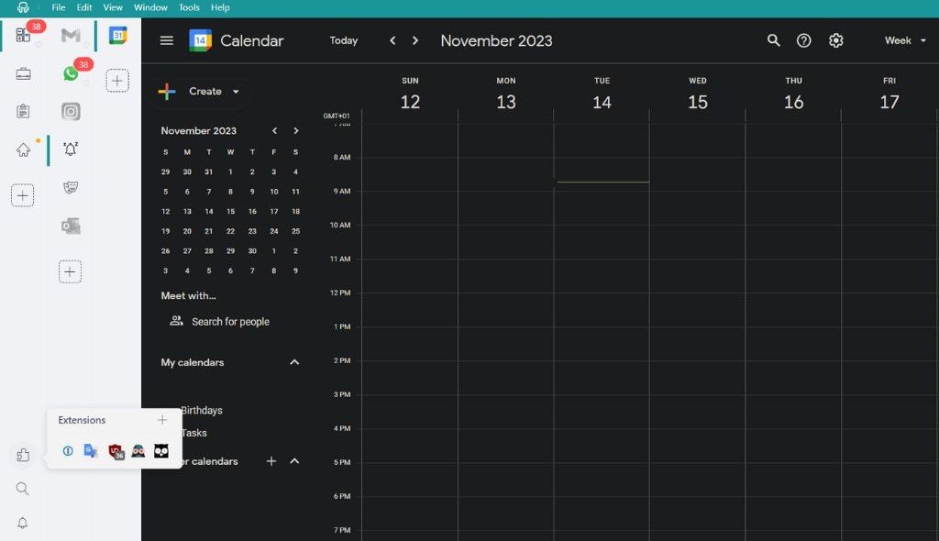Add other calendars with plus button
This screenshot has height=541, width=939.
(x=271, y=461)
